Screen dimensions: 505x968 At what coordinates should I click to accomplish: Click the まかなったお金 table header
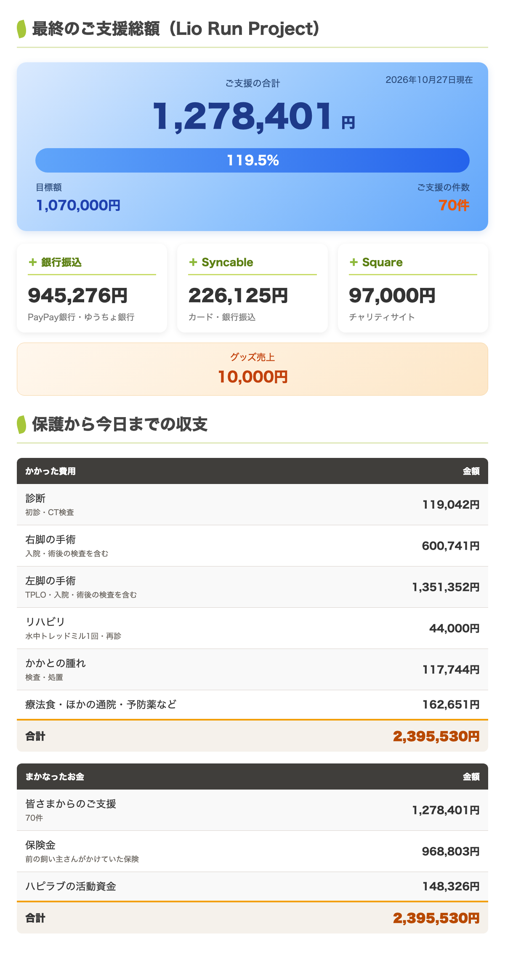click(x=55, y=777)
